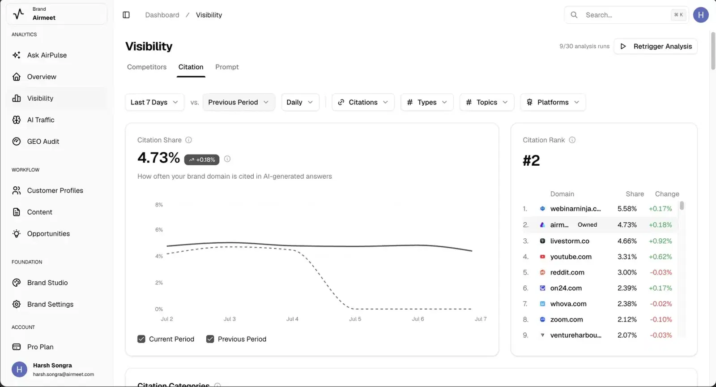Click the Airmeet brand pulse logo icon
The image size is (716, 387).
pyautogui.click(x=18, y=14)
